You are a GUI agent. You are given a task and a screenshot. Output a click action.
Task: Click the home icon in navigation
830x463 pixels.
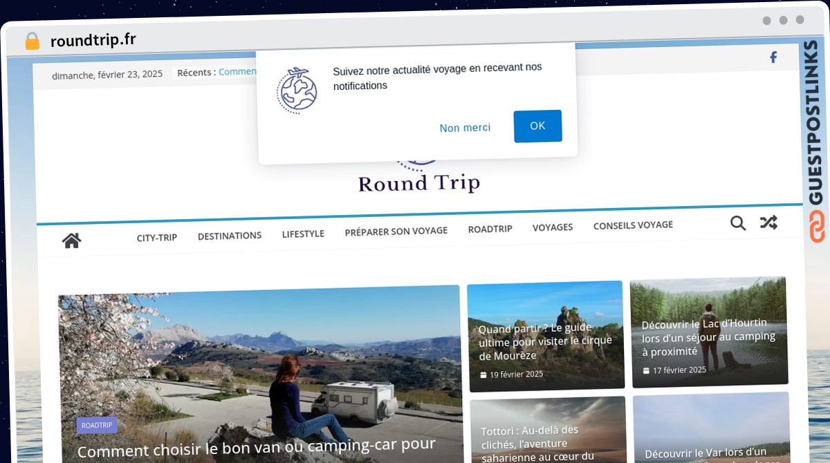(x=71, y=240)
